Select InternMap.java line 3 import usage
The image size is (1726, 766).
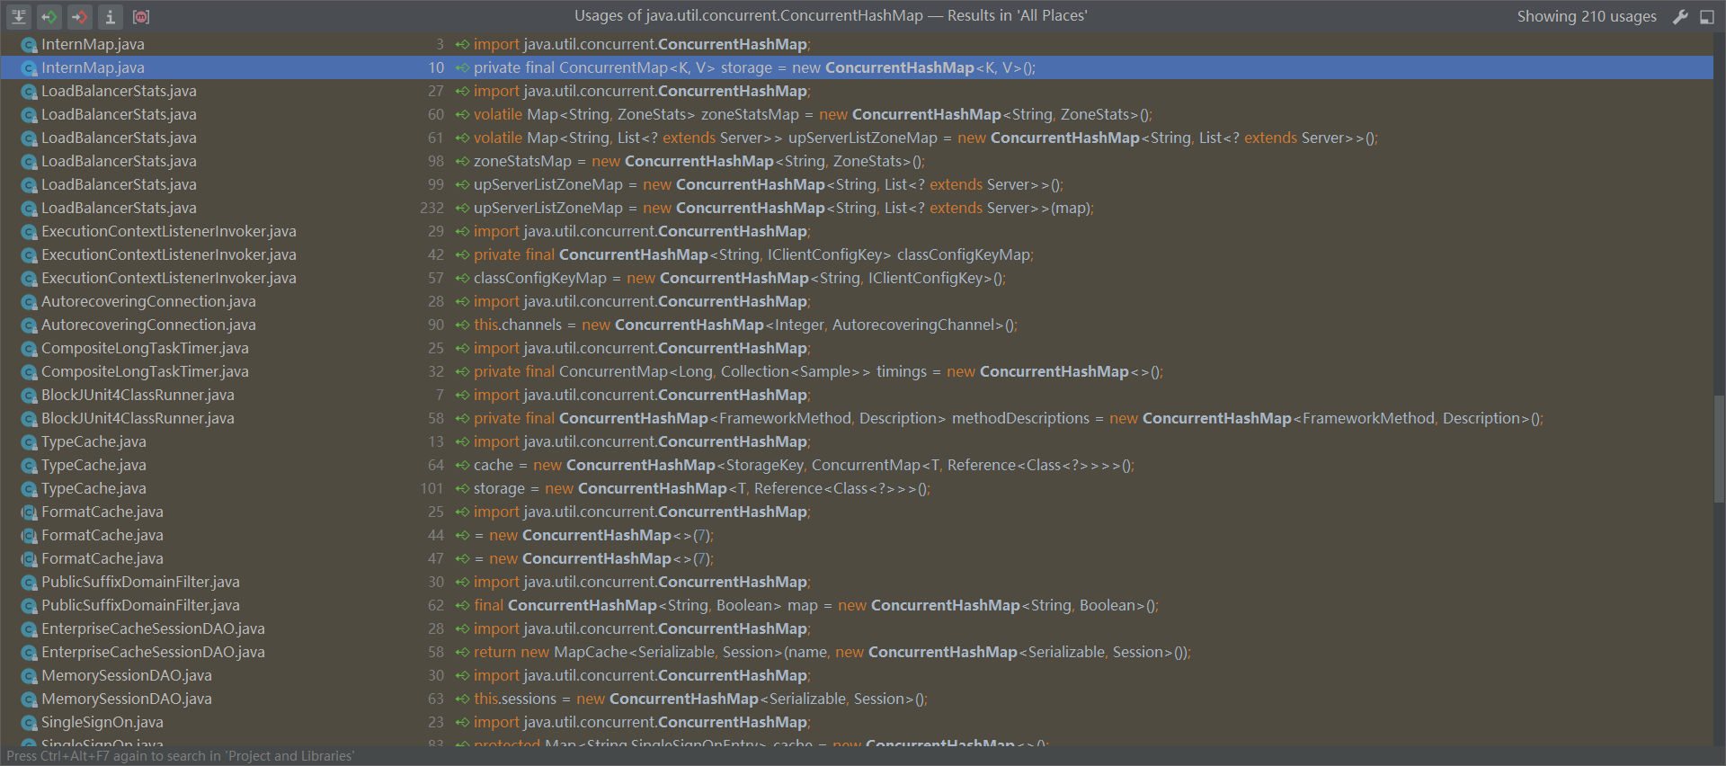click(857, 44)
